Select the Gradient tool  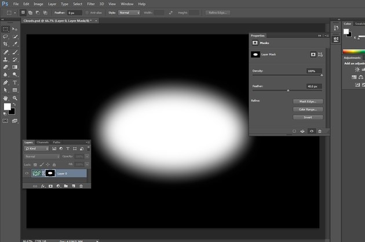[15, 67]
